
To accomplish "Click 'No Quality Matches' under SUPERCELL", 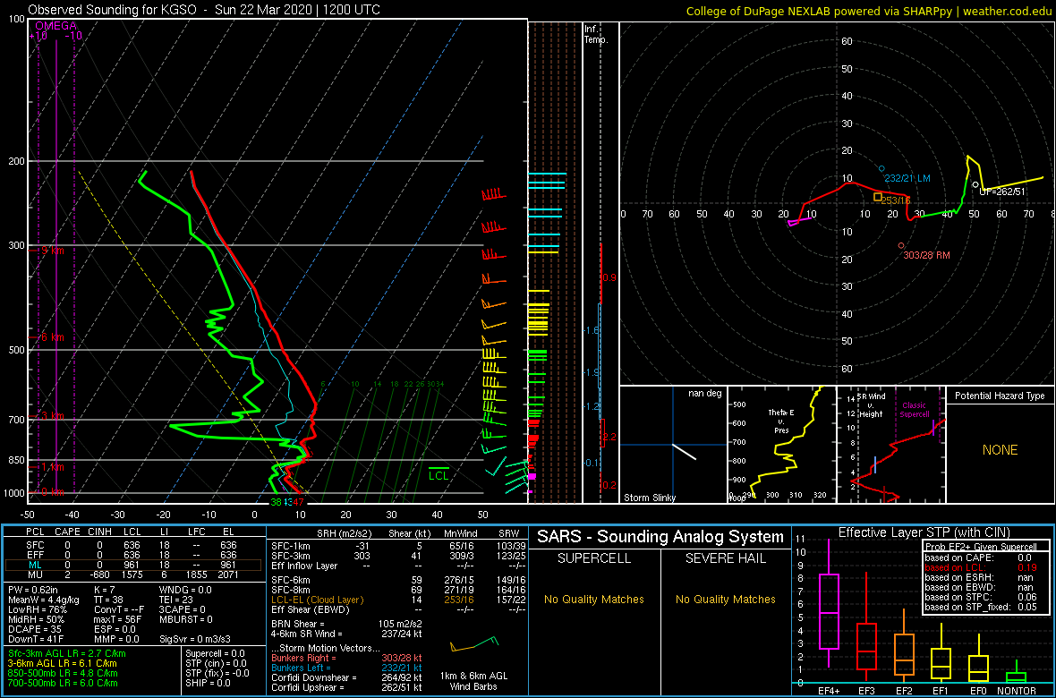I will click(x=594, y=599).
